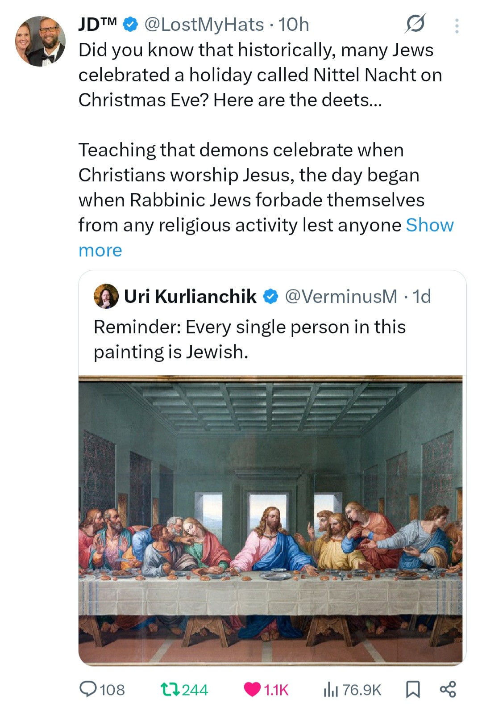Open JD's profile picture
Viewport: 482px width, 704px height.
point(41,41)
